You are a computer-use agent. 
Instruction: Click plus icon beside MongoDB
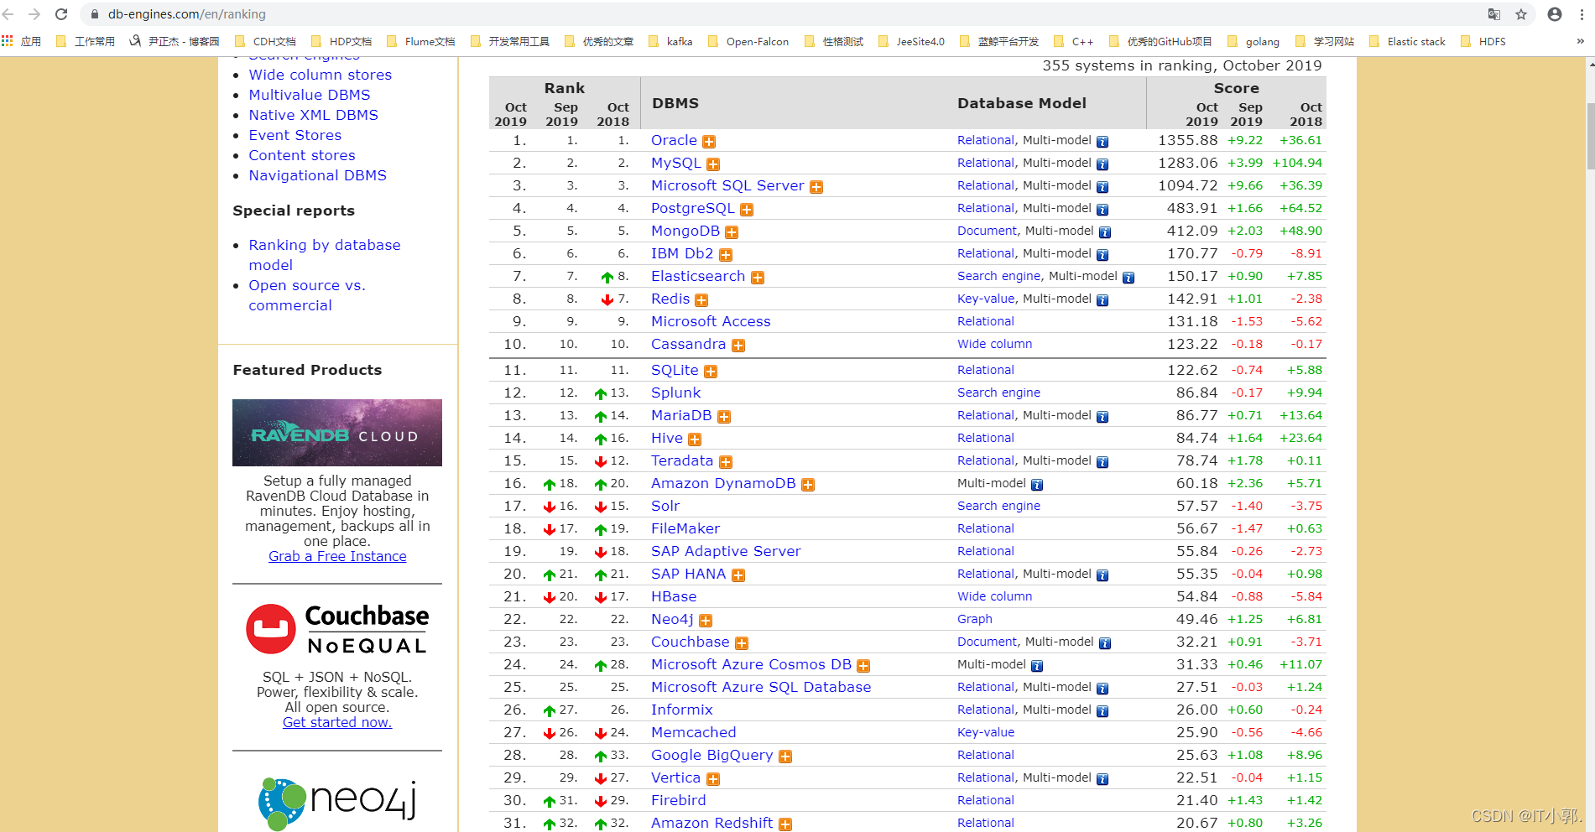click(732, 232)
